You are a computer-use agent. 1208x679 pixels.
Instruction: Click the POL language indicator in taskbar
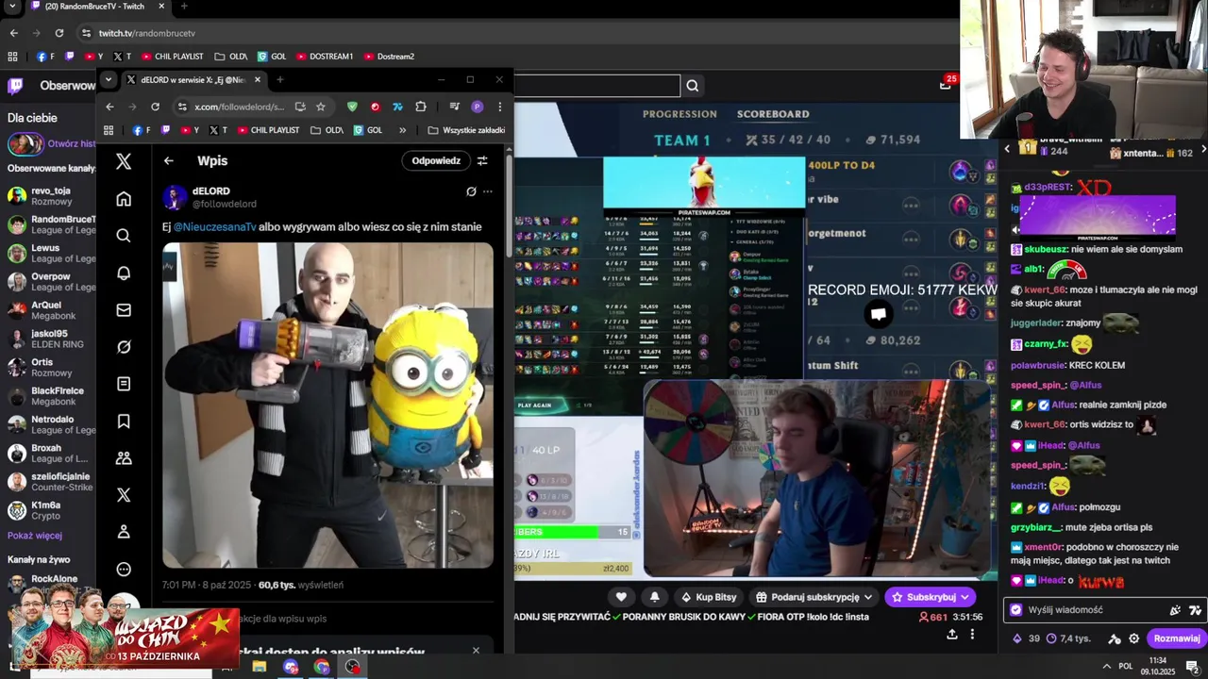pyautogui.click(x=1126, y=667)
